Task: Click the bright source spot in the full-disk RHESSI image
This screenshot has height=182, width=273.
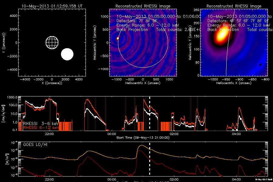Action: 118,38
